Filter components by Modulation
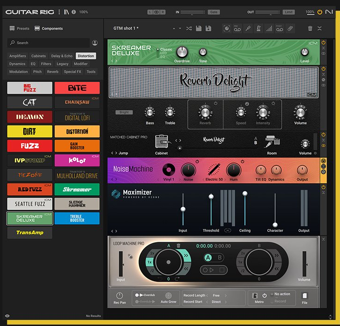This screenshot has width=340, height=326. pyautogui.click(x=19, y=72)
